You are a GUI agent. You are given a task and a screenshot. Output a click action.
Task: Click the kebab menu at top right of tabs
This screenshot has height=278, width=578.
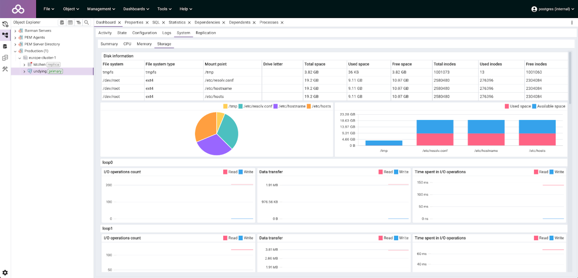[x=572, y=23]
